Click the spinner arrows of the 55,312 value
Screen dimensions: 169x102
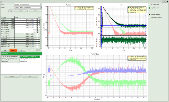pyautogui.click(x=37, y=32)
